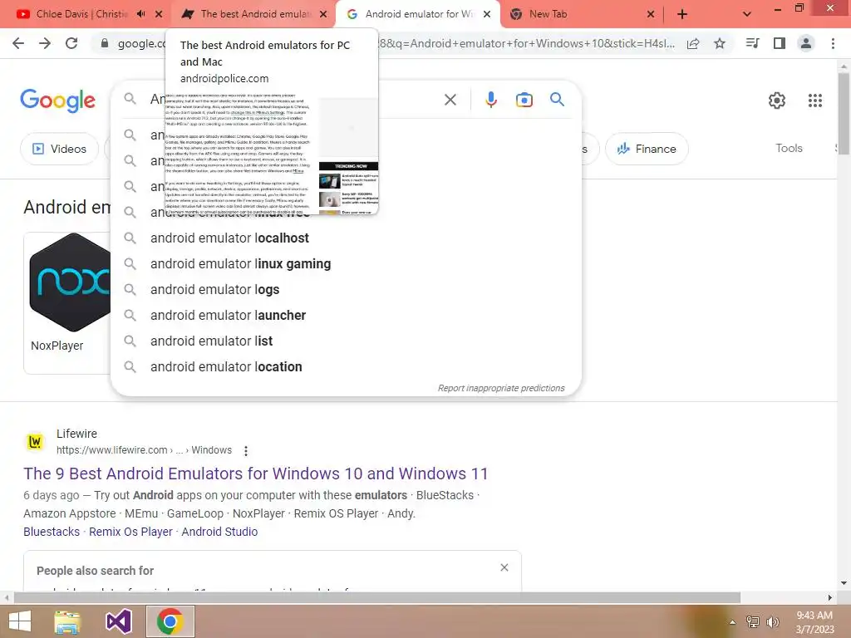Open the network tray icon
851x638 pixels.
(753, 622)
